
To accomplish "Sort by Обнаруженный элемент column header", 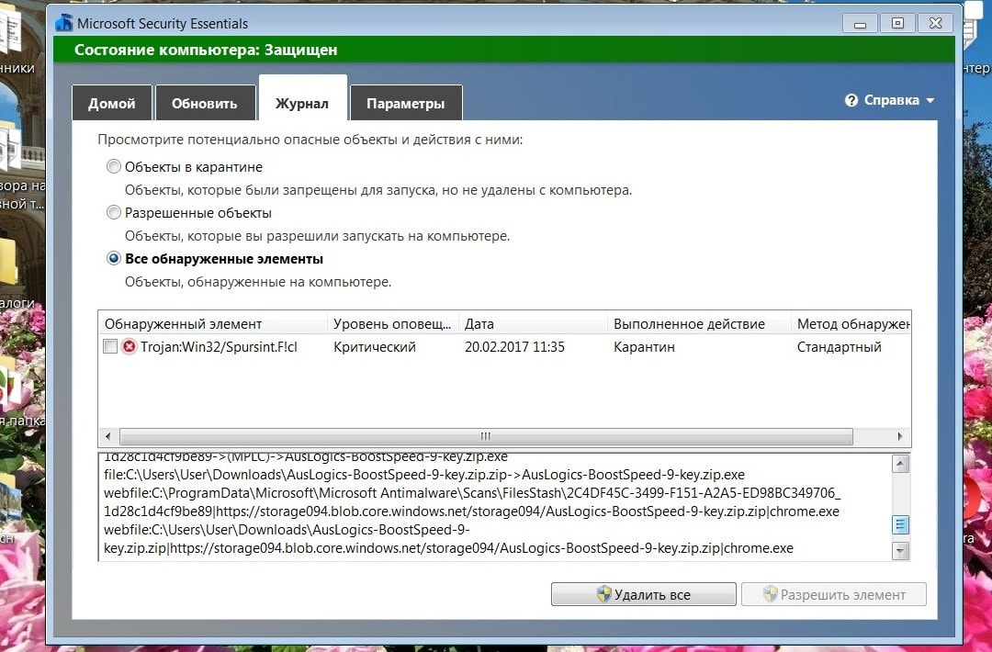I will 212,324.
